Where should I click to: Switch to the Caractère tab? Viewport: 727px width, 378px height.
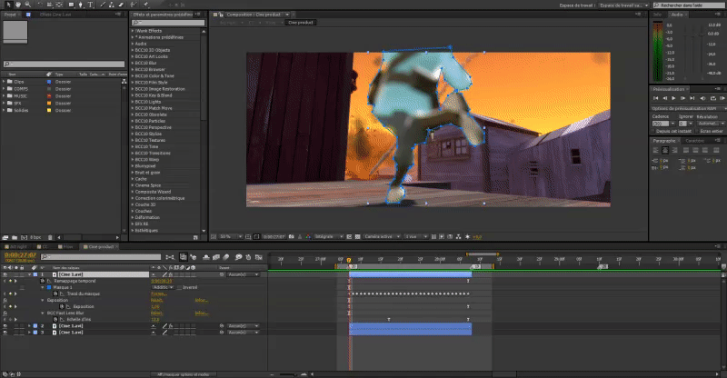click(x=695, y=140)
